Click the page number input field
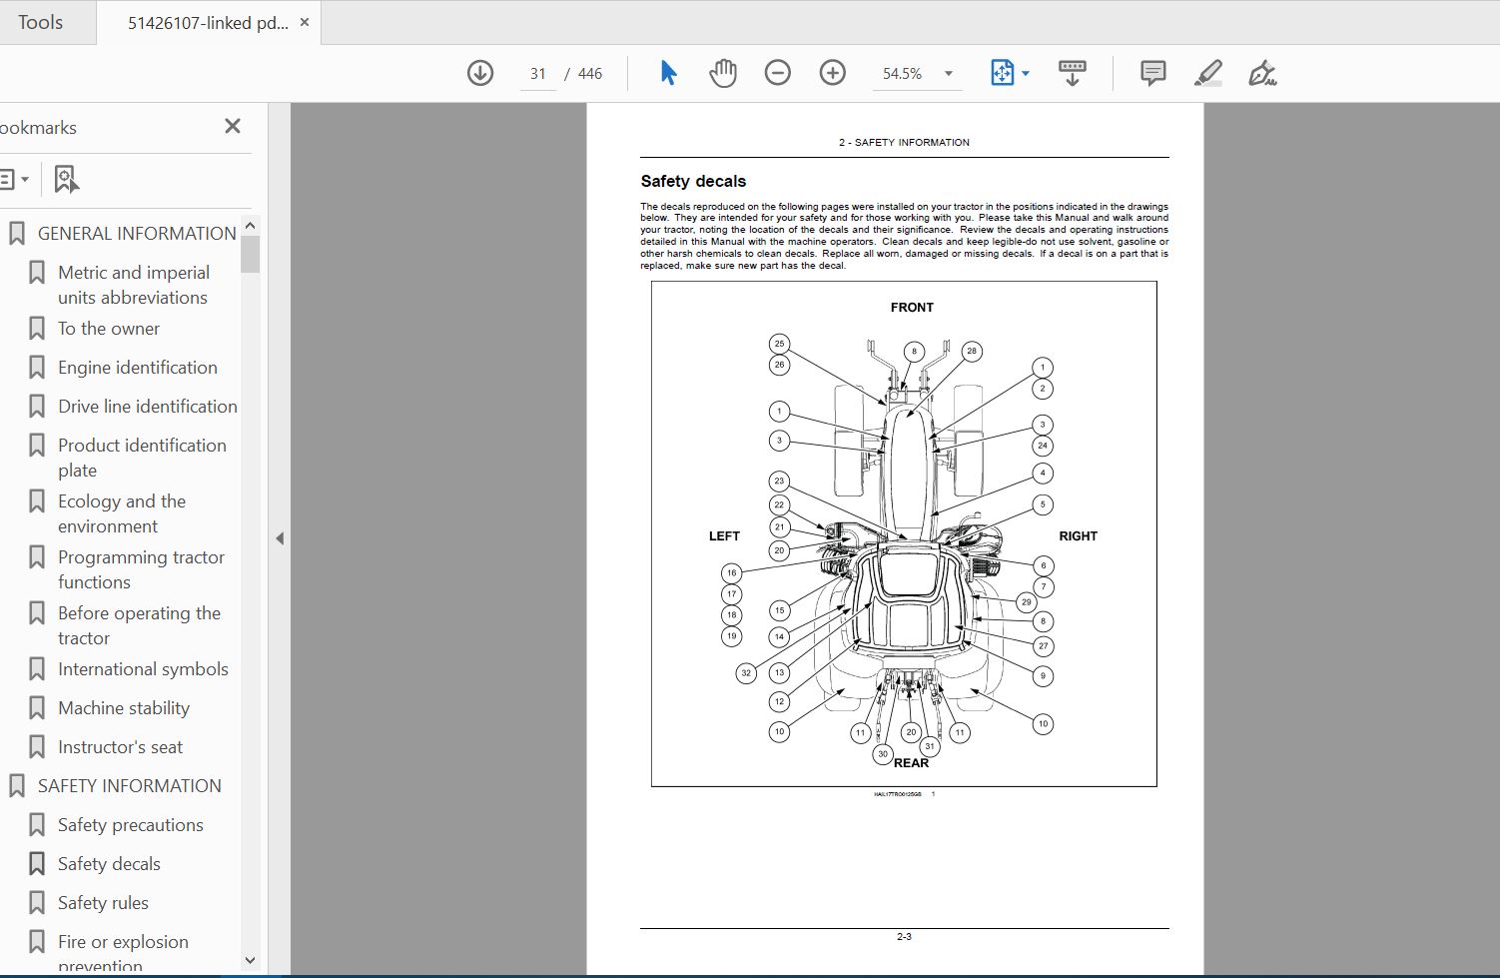The image size is (1500, 978). [538, 74]
